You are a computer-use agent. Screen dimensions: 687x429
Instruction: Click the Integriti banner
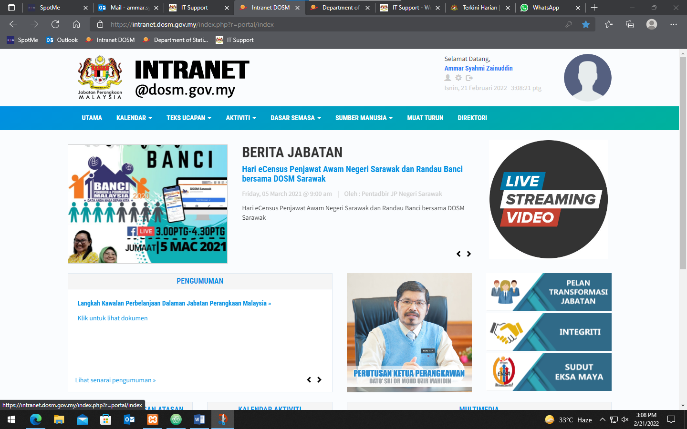pyautogui.click(x=549, y=332)
